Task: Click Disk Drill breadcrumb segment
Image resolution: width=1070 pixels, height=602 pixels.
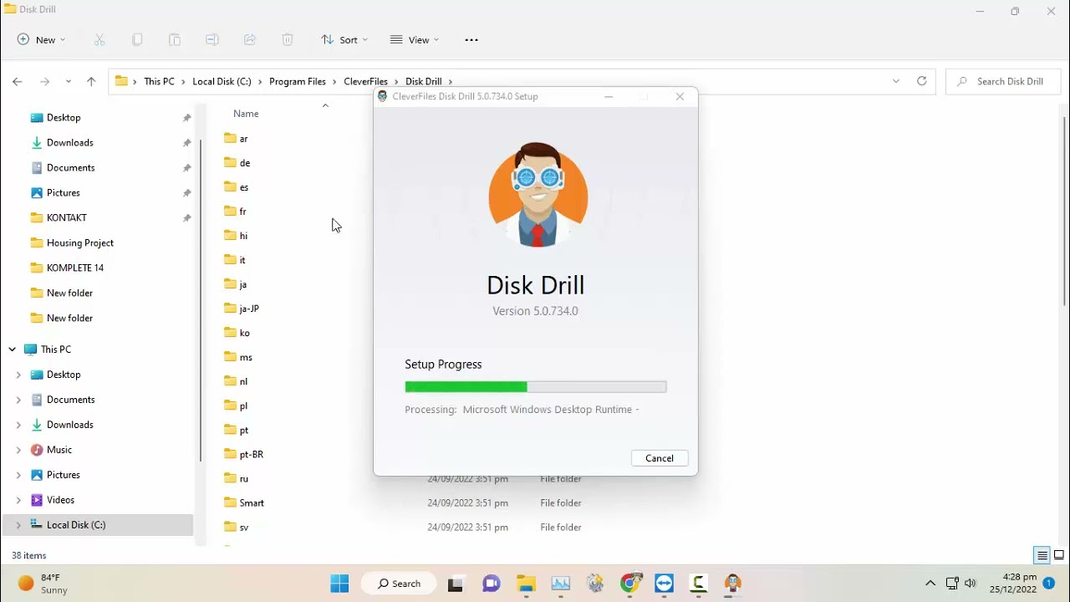Action: [x=423, y=81]
